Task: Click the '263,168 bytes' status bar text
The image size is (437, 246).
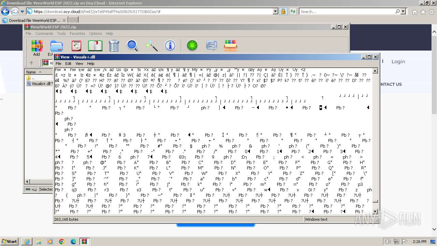Action: point(66,219)
